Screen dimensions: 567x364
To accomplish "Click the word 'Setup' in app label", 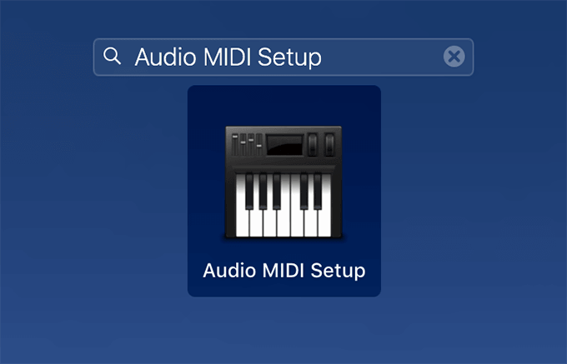I will pyautogui.click(x=338, y=271).
